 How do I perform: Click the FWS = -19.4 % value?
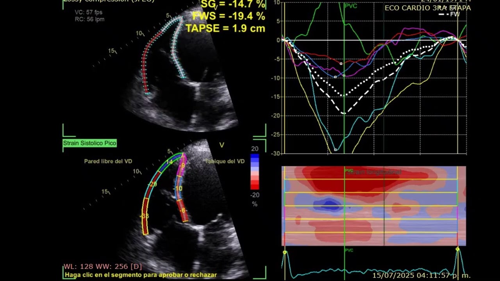pyautogui.click(x=229, y=16)
